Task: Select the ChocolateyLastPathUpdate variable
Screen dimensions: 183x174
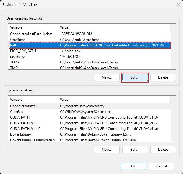Action: (31, 34)
